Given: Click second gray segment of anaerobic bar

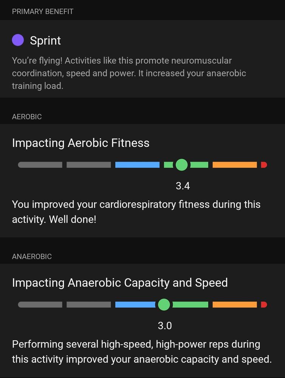Looking at the screenshot, I should pyautogui.click(x=89, y=304).
